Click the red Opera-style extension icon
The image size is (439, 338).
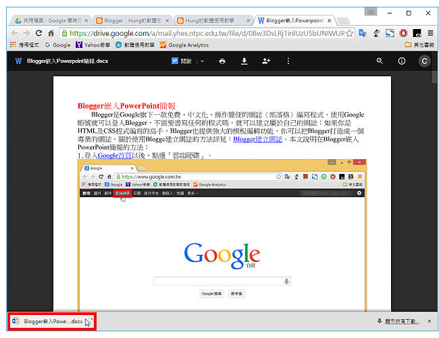pos(403,33)
